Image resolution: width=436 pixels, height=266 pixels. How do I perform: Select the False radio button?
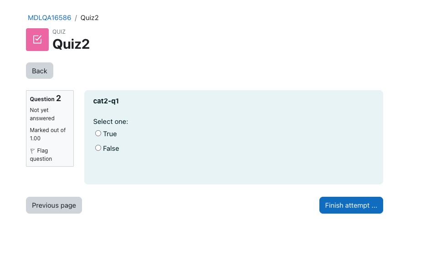pyautogui.click(x=98, y=148)
